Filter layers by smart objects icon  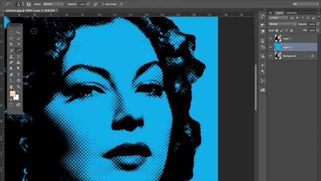pyautogui.click(x=313, y=18)
